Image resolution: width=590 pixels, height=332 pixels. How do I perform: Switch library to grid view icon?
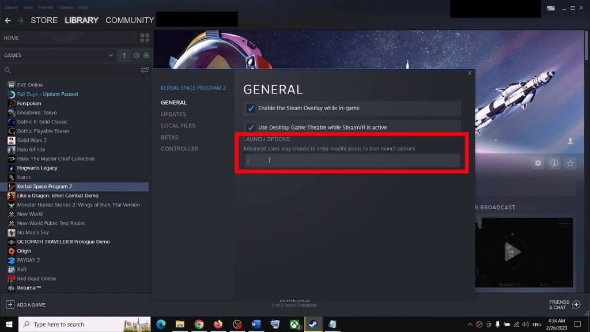[x=145, y=37]
